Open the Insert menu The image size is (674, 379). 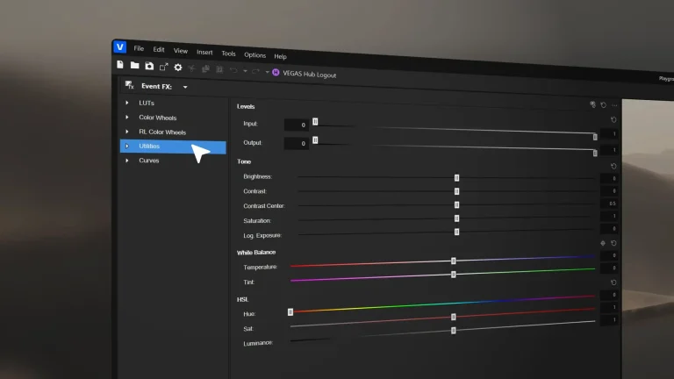coord(204,52)
